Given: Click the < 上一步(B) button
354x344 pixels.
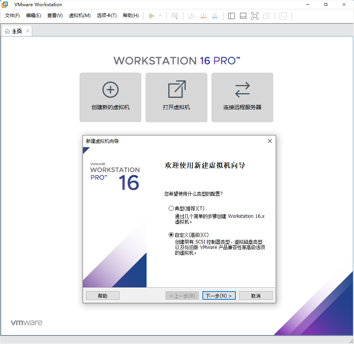Looking at the screenshot, I should 182,295.
